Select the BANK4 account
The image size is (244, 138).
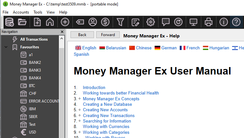35,78
